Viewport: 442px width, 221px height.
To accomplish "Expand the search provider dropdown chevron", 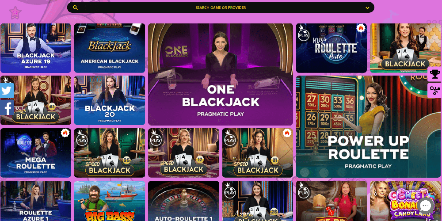I will pos(367,8).
